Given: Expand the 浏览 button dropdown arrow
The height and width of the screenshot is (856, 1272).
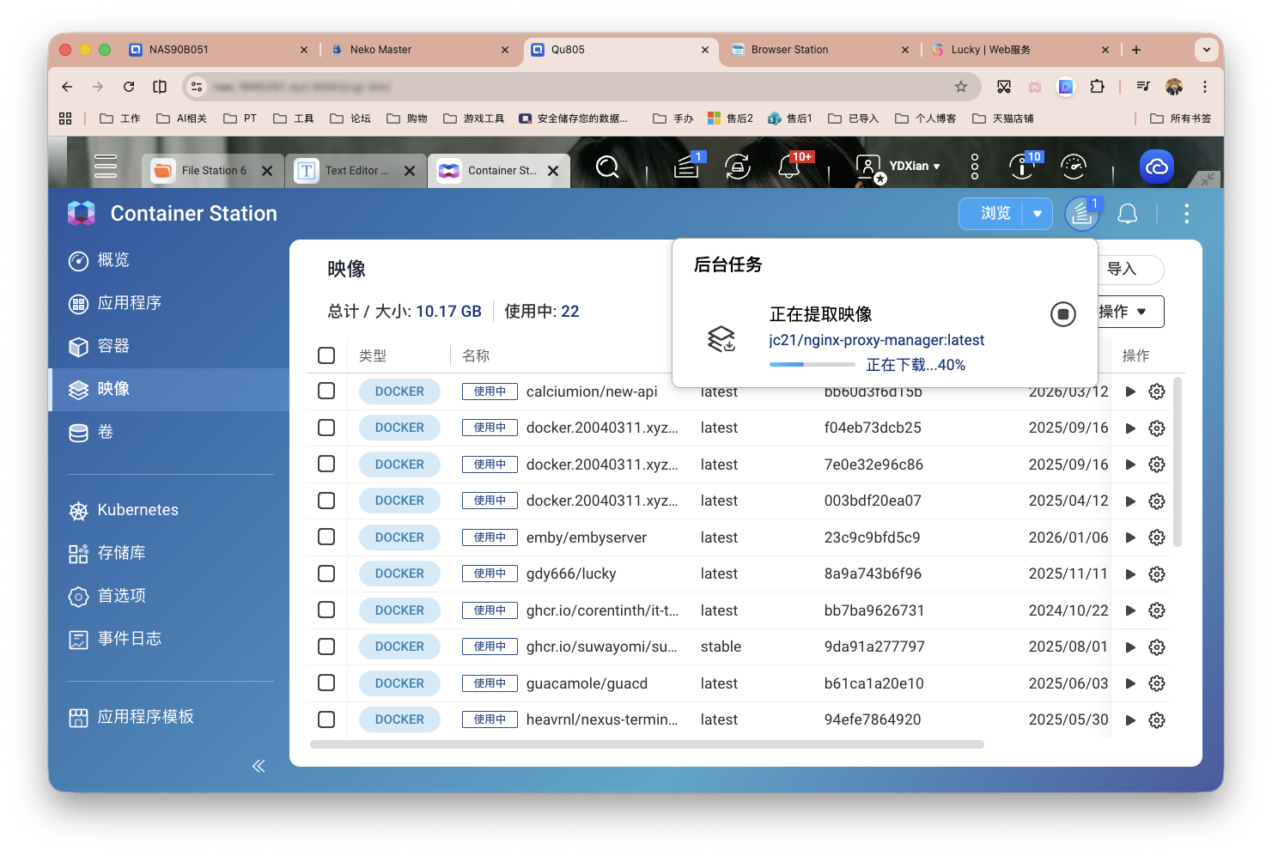Looking at the screenshot, I should tap(1038, 214).
